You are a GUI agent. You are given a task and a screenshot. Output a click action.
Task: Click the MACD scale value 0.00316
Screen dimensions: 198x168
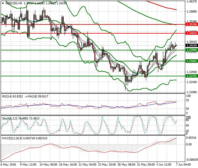(x=191, y=138)
